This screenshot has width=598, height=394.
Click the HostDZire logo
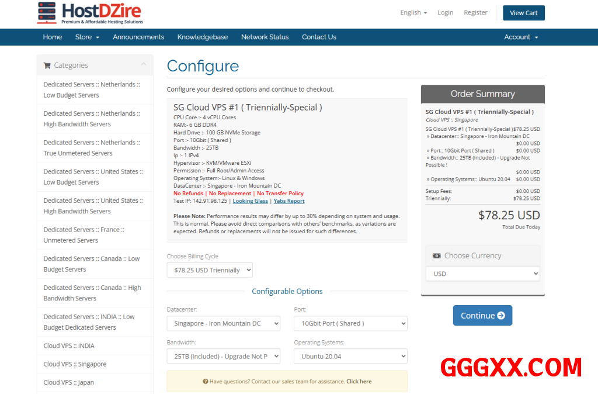(90, 13)
